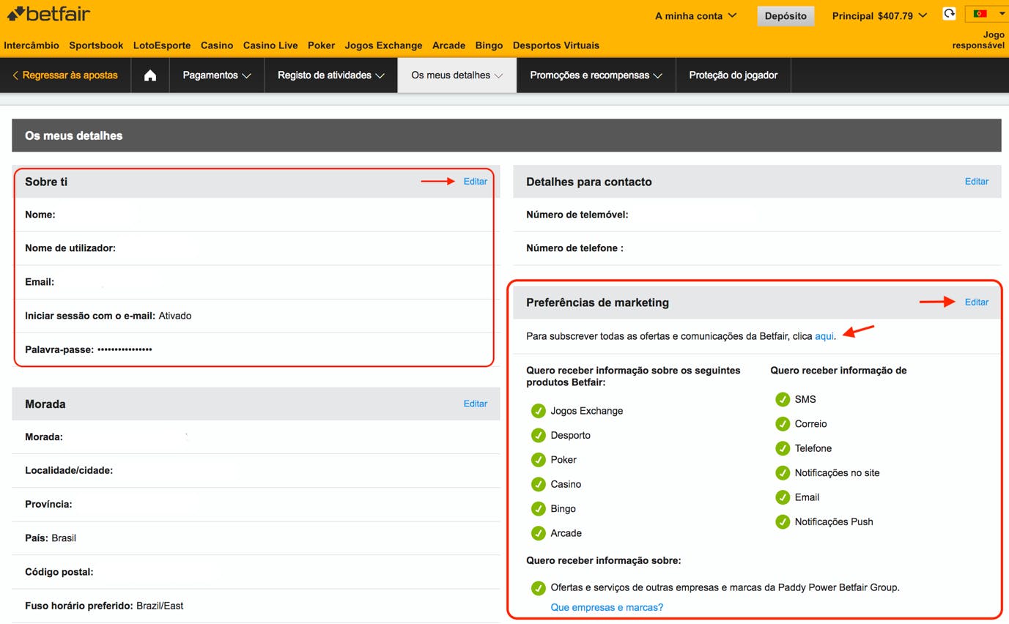This screenshot has height=624, width=1009.
Task: Open the Portugal flag language selector
Action: [987, 14]
